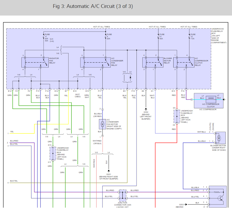
Task: Select the blower motor relay symbol box
Action: pos(153,62)
